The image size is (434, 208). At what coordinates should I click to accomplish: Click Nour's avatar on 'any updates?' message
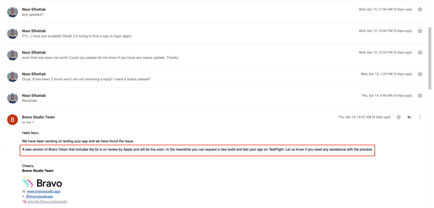click(13, 12)
